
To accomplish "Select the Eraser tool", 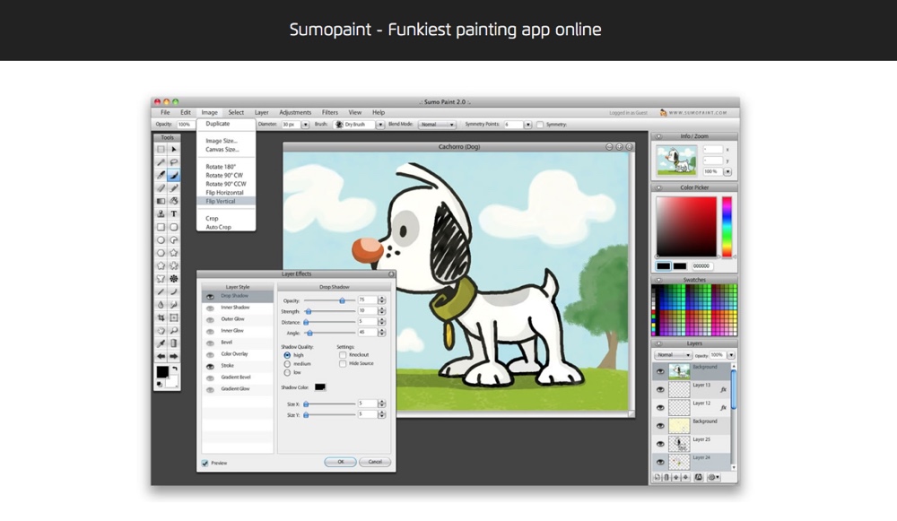I will click(161, 188).
